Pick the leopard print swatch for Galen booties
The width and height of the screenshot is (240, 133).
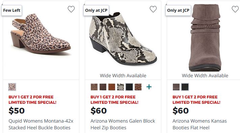click(x=138, y=87)
